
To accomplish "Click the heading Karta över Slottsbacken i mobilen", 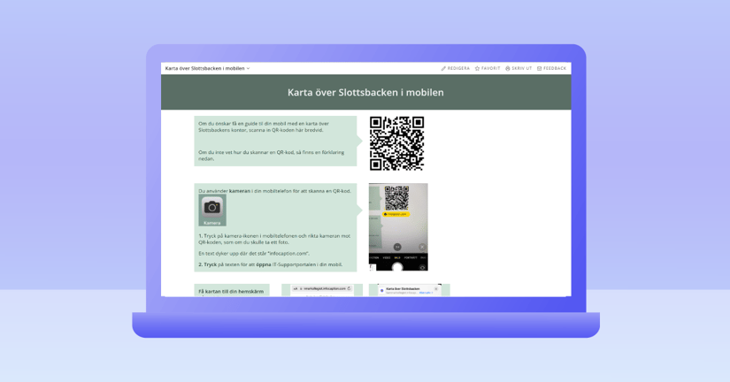I will coord(365,92).
